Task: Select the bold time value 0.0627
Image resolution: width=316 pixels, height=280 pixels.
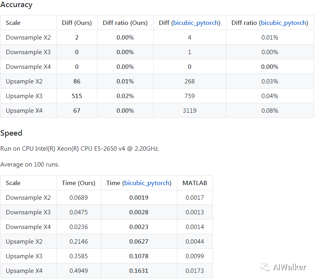Action: tap(139, 242)
